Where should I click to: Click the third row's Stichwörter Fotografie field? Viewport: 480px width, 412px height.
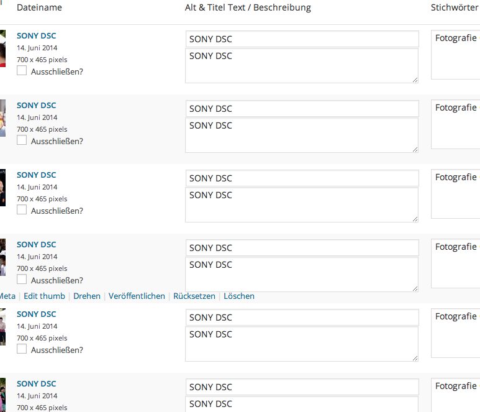click(x=456, y=194)
